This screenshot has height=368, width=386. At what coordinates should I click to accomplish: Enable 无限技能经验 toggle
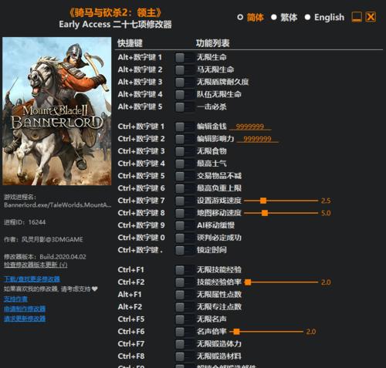click(185, 270)
